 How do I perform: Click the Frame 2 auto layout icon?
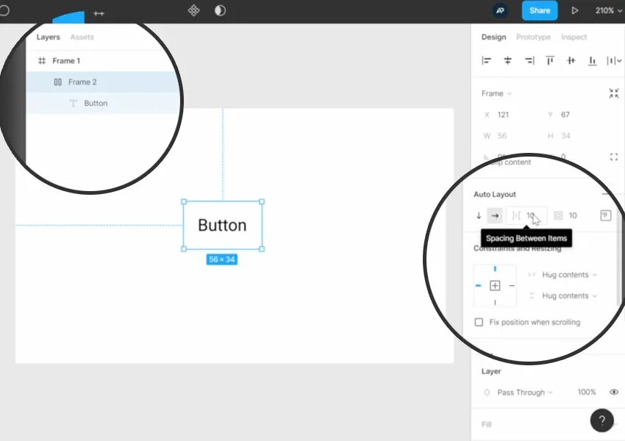pyautogui.click(x=58, y=82)
